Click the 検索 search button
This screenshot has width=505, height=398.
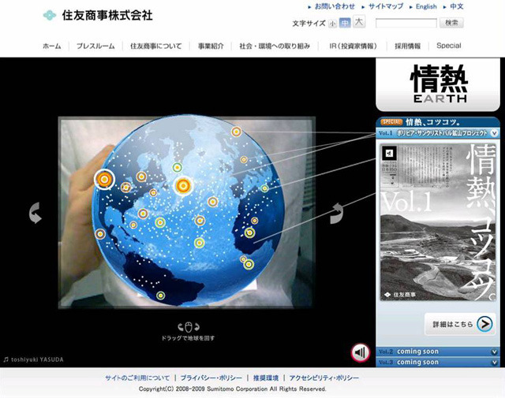tap(451, 23)
